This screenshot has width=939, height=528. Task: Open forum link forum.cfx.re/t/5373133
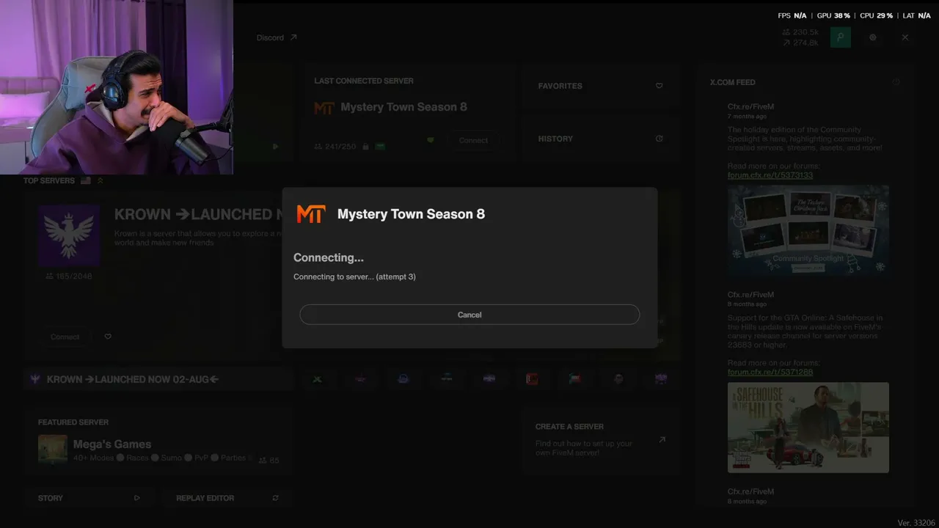pyautogui.click(x=770, y=175)
